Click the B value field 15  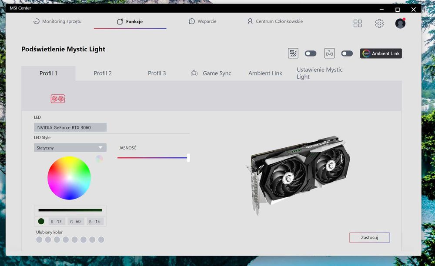tap(95, 221)
